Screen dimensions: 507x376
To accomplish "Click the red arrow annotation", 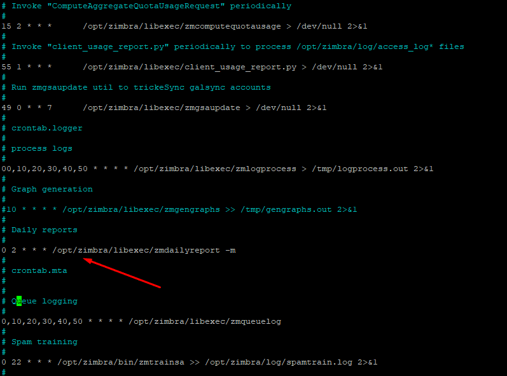I will 121,273.
